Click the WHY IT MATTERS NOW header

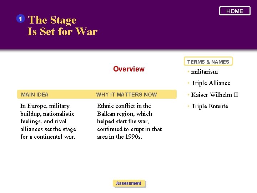coord(126,95)
